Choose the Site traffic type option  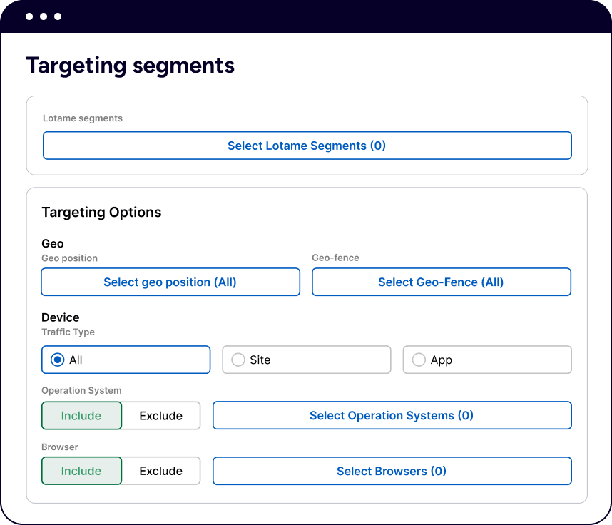pos(239,360)
